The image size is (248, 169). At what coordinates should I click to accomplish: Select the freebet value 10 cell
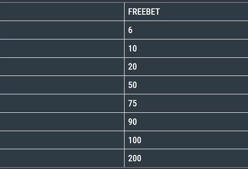(x=186, y=48)
